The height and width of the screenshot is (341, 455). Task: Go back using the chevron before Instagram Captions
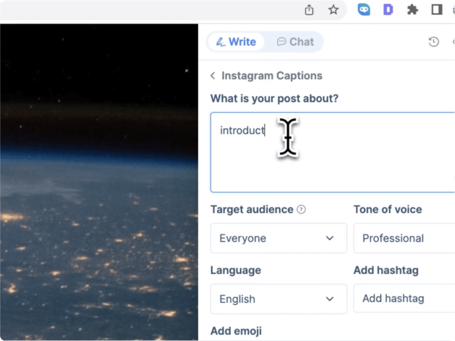pos(213,76)
